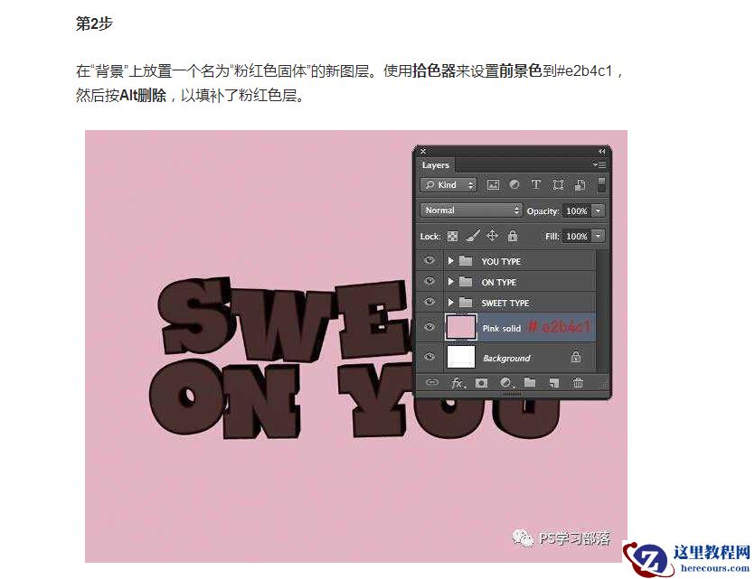Image resolution: width=755 pixels, height=579 pixels.
Task: Click the Fill value field
Action: (575, 237)
